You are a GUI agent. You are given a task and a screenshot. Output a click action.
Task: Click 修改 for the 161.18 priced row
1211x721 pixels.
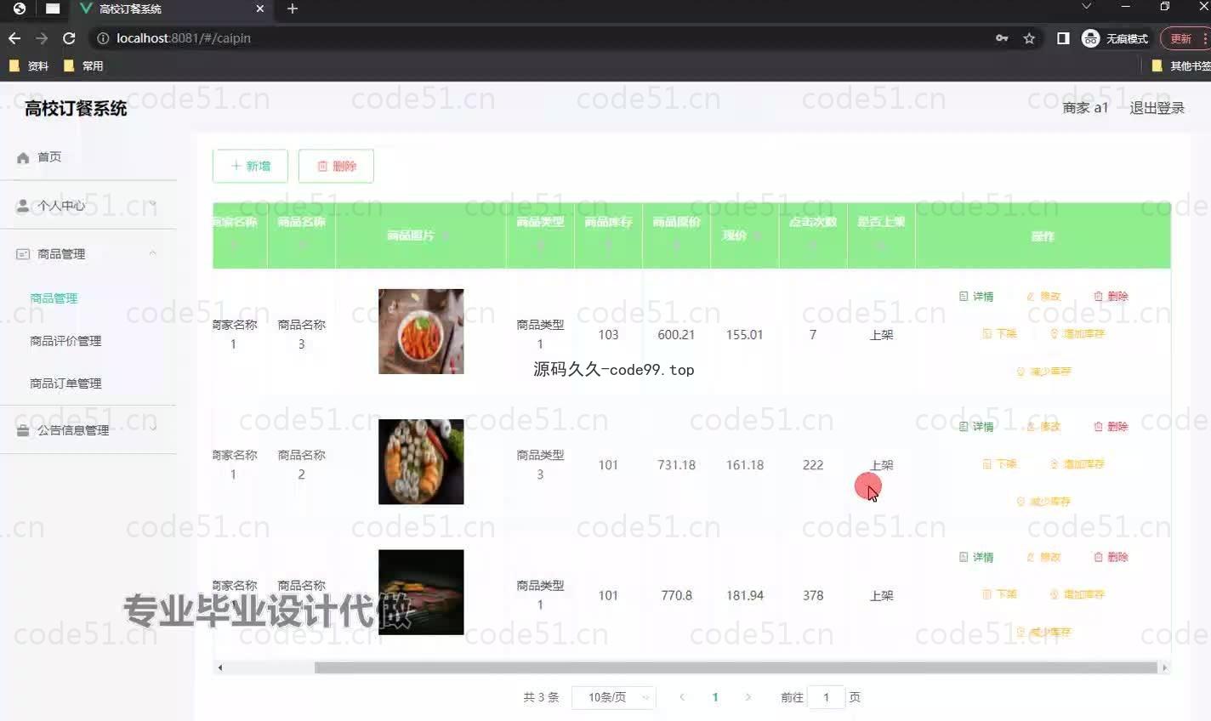click(x=1043, y=426)
